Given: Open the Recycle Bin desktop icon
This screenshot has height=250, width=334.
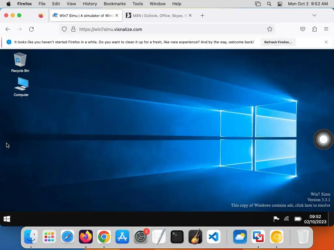Looking at the screenshot, I should (20, 62).
